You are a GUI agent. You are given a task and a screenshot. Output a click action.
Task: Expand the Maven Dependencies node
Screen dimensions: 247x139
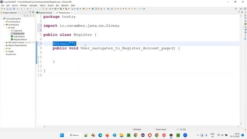[4, 46]
